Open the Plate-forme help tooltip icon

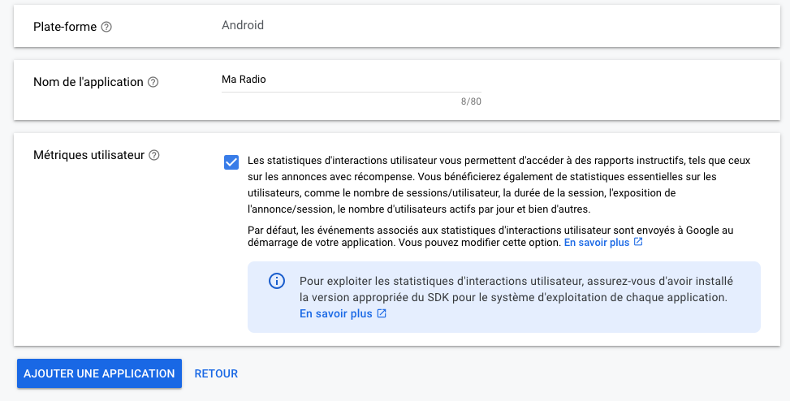106,28
